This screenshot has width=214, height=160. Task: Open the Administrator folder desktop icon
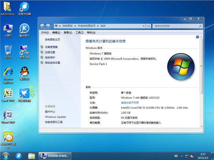click(8, 8)
